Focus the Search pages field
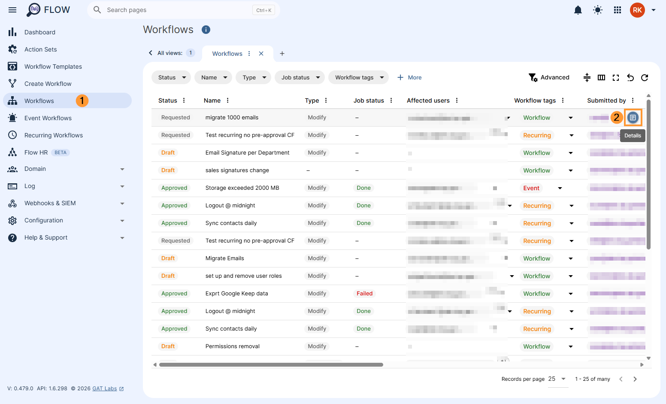This screenshot has width=666, height=404. pos(184,10)
